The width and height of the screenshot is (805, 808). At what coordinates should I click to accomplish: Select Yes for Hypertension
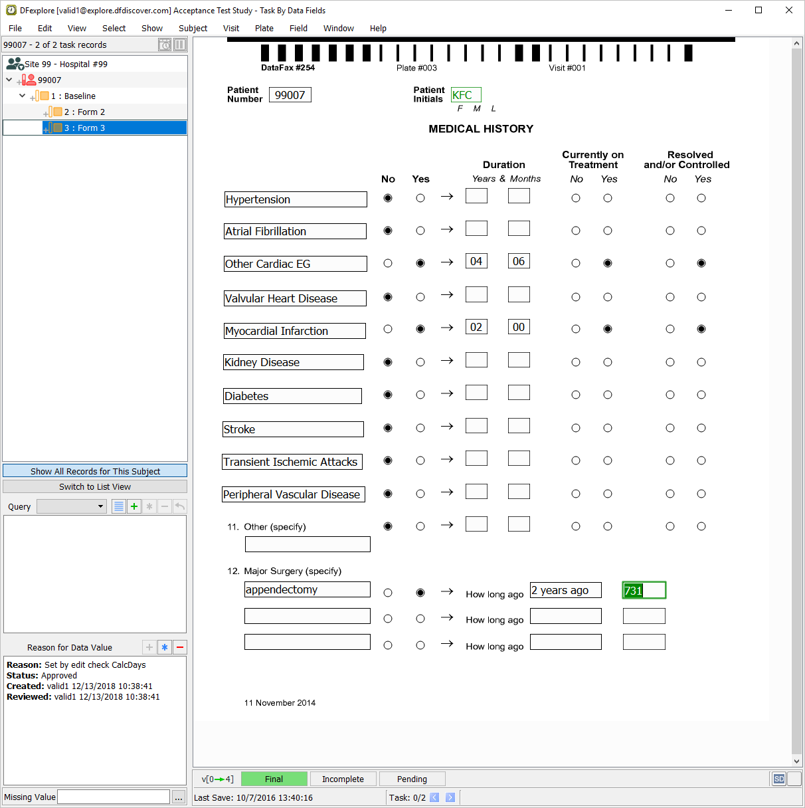point(420,198)
